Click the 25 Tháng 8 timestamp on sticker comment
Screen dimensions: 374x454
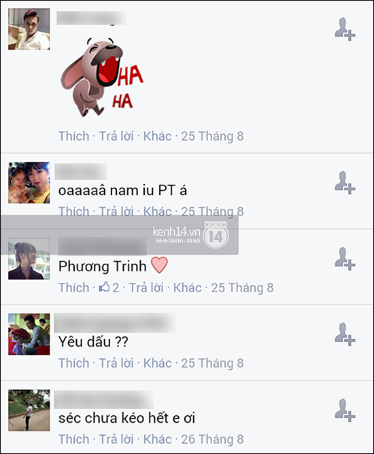point(212,136)
